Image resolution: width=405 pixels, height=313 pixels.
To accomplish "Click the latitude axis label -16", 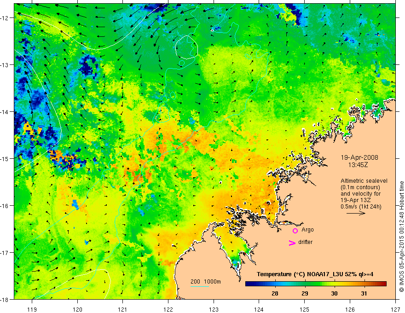I will tap(4, 206).
